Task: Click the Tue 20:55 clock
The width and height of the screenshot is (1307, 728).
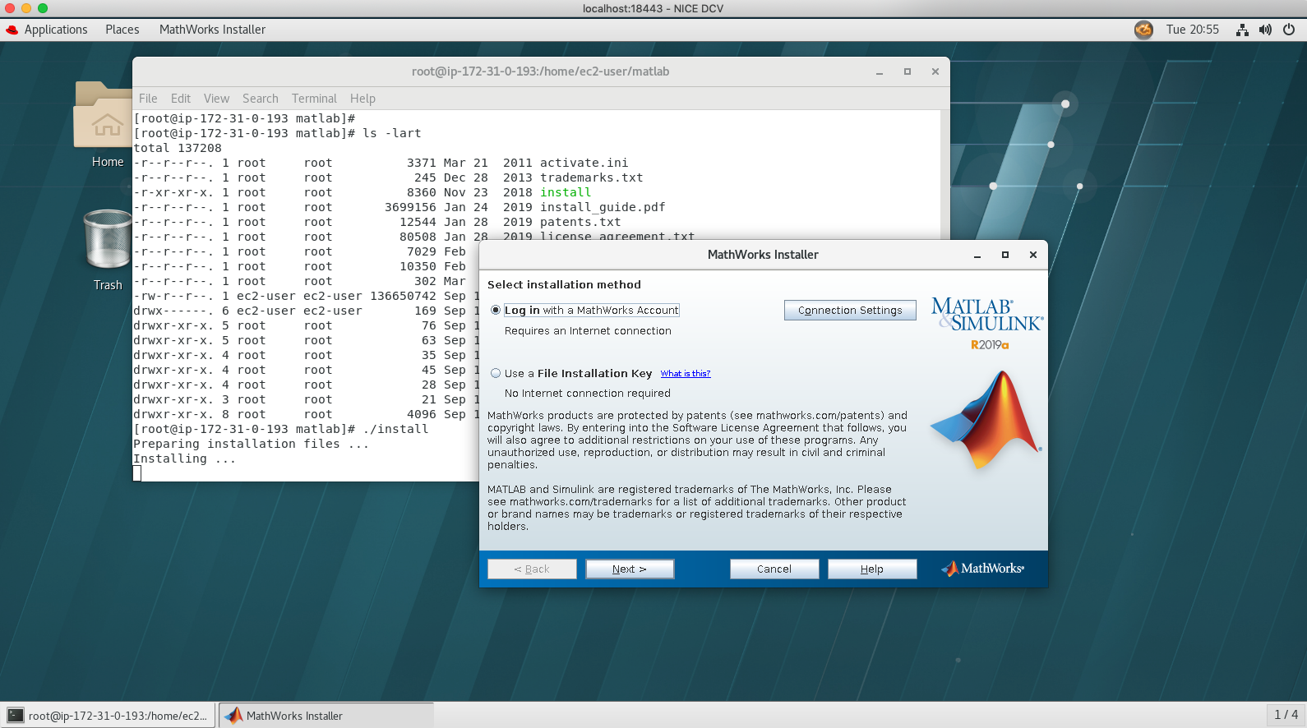Action: pyautogui.click(x=1192, y=30)
